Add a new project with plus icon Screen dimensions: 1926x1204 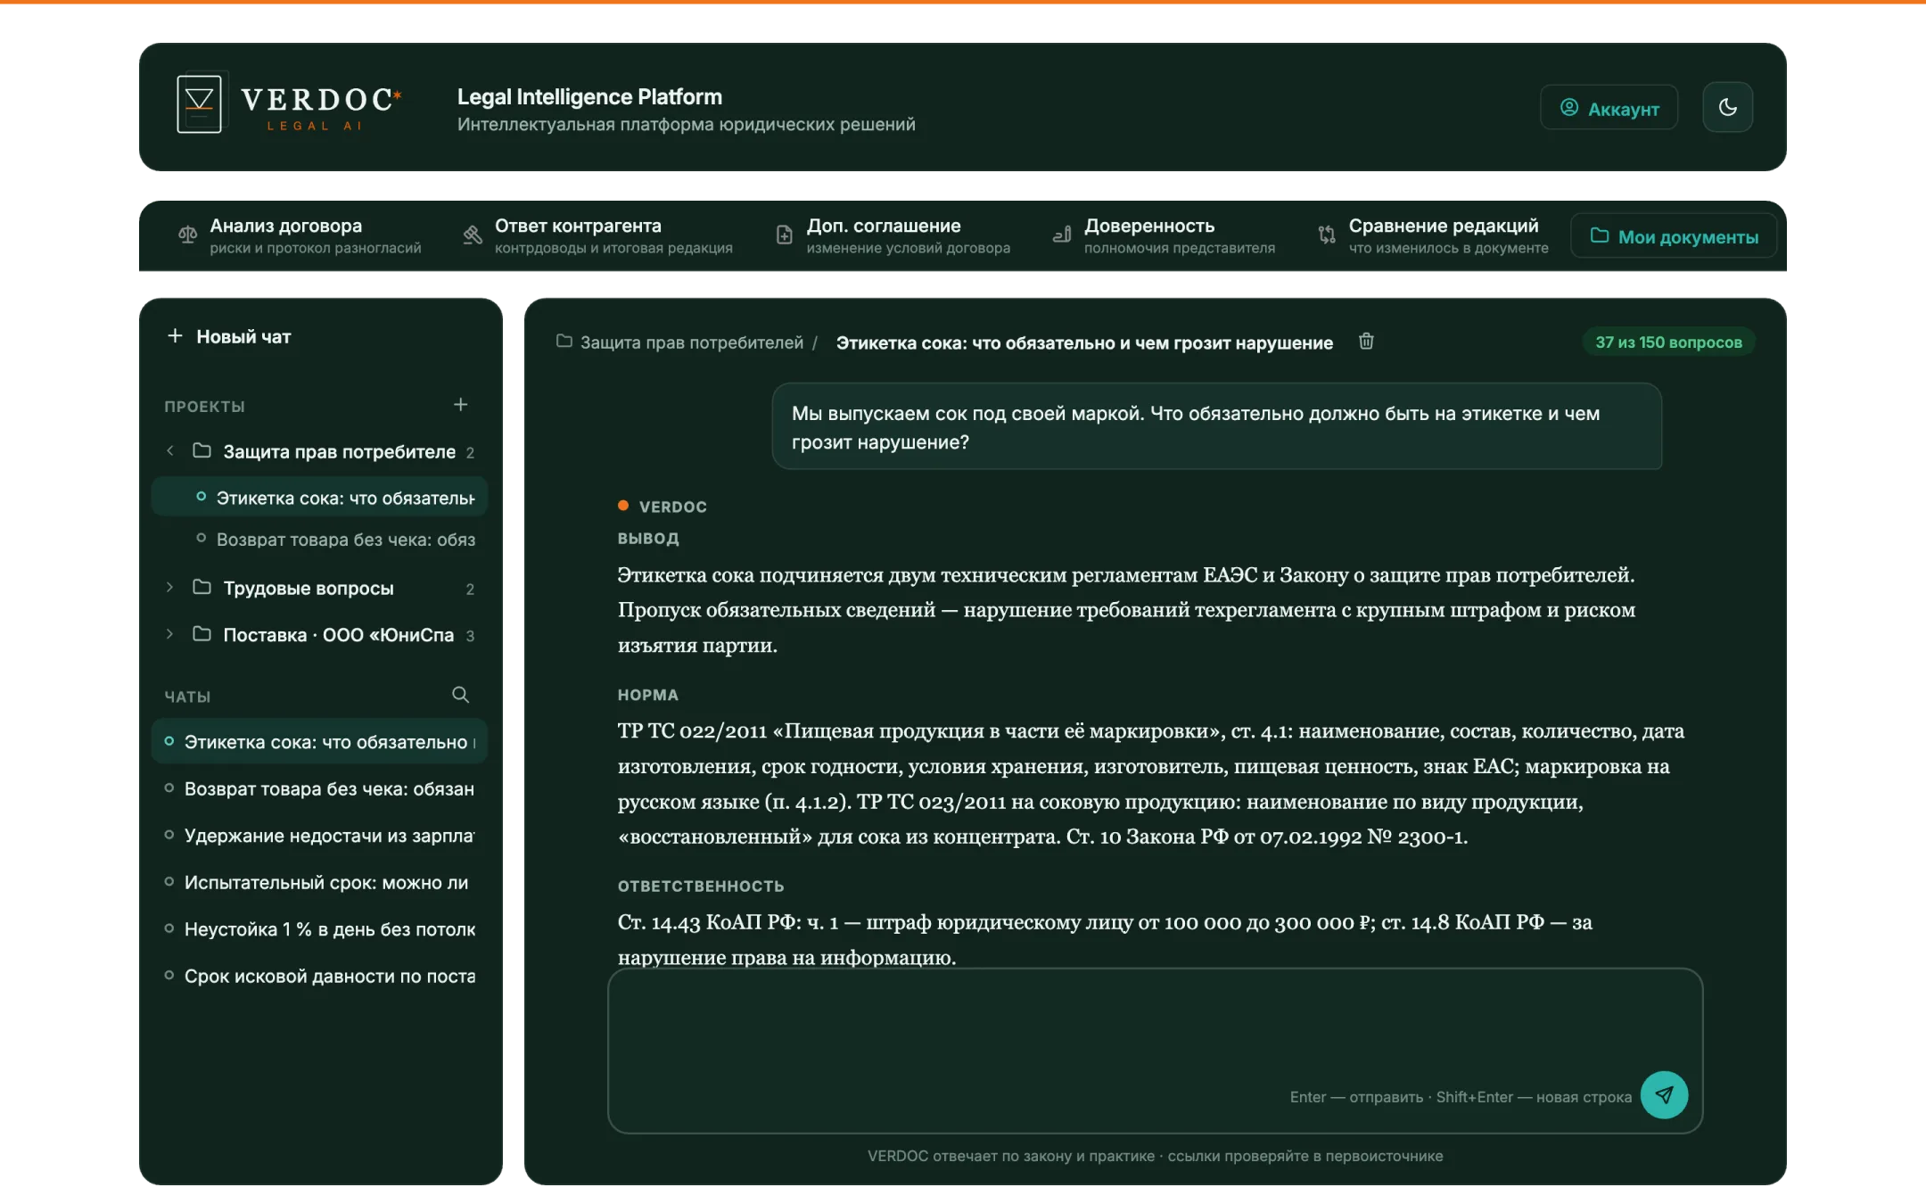pos(460,405)
